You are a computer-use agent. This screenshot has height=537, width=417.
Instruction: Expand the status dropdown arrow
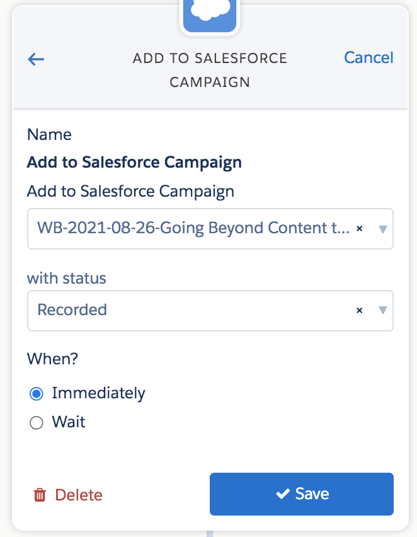[x=383, y=310]
